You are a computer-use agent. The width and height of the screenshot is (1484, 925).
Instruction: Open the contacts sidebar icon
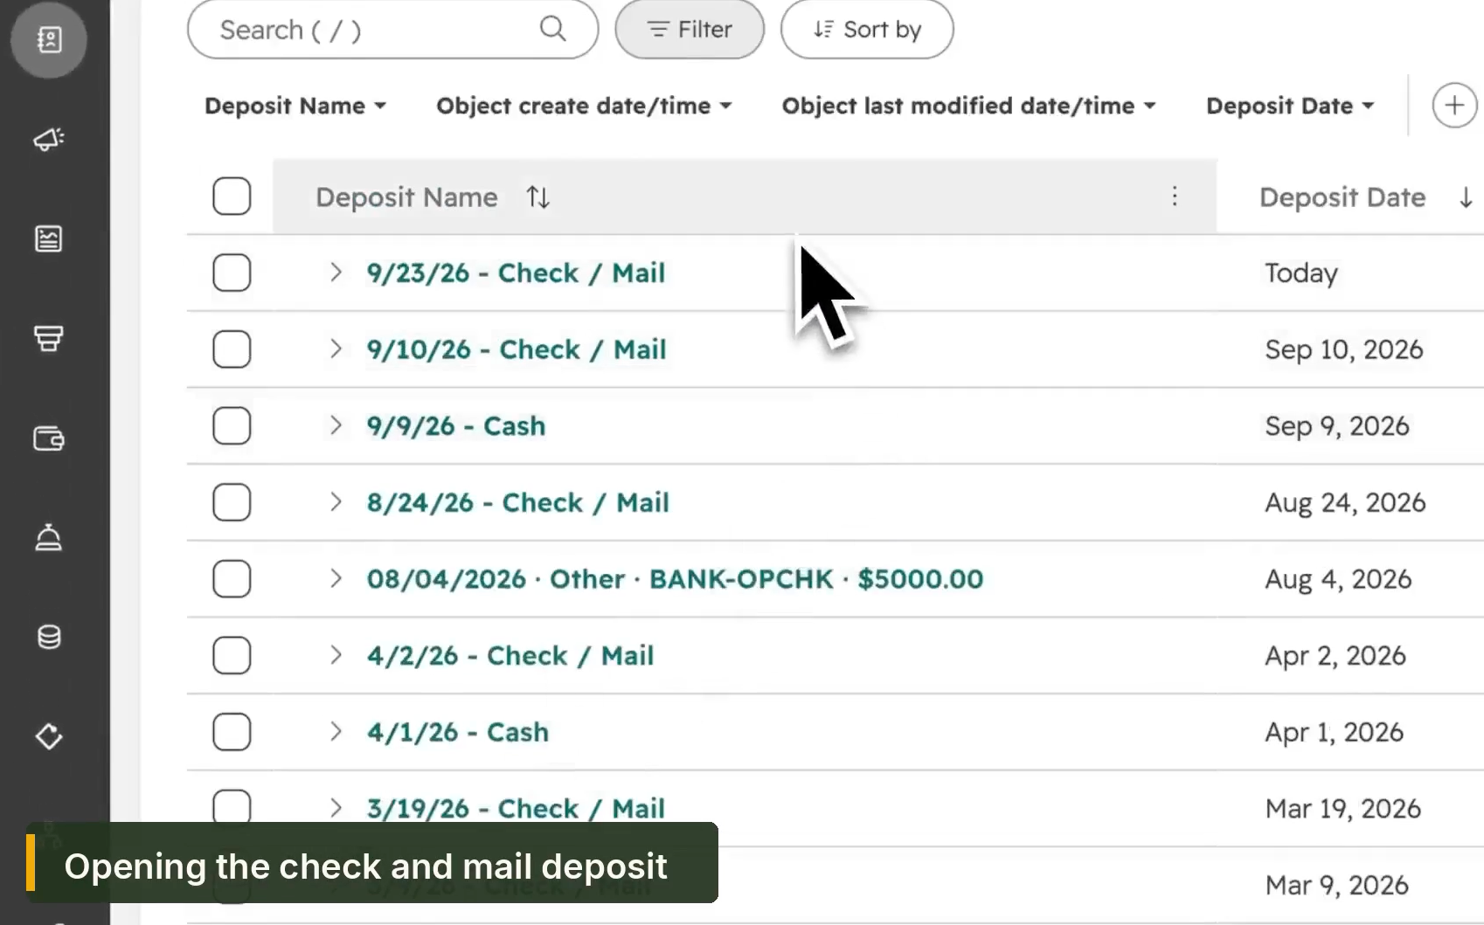[x=49, y=39]
